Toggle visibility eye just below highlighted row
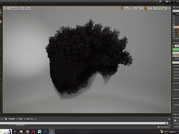The width and height of the screenshot is (179, 134). tap(174, 29)
